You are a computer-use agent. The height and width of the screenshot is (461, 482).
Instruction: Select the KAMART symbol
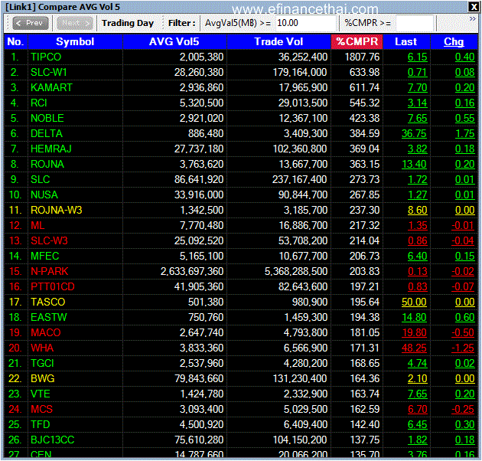pyautogui.click(x=51, y=88)
